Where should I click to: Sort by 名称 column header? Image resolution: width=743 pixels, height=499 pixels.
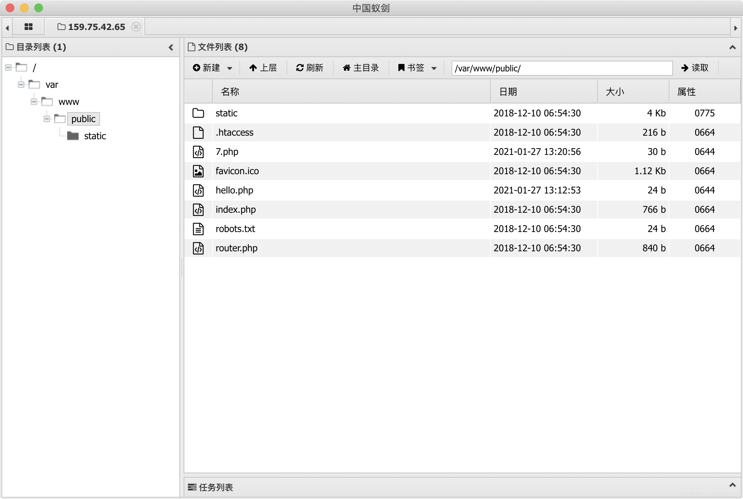point(351,92)
